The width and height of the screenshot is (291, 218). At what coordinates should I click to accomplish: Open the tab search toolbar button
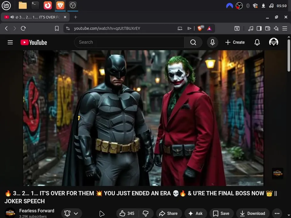point(237,28)
